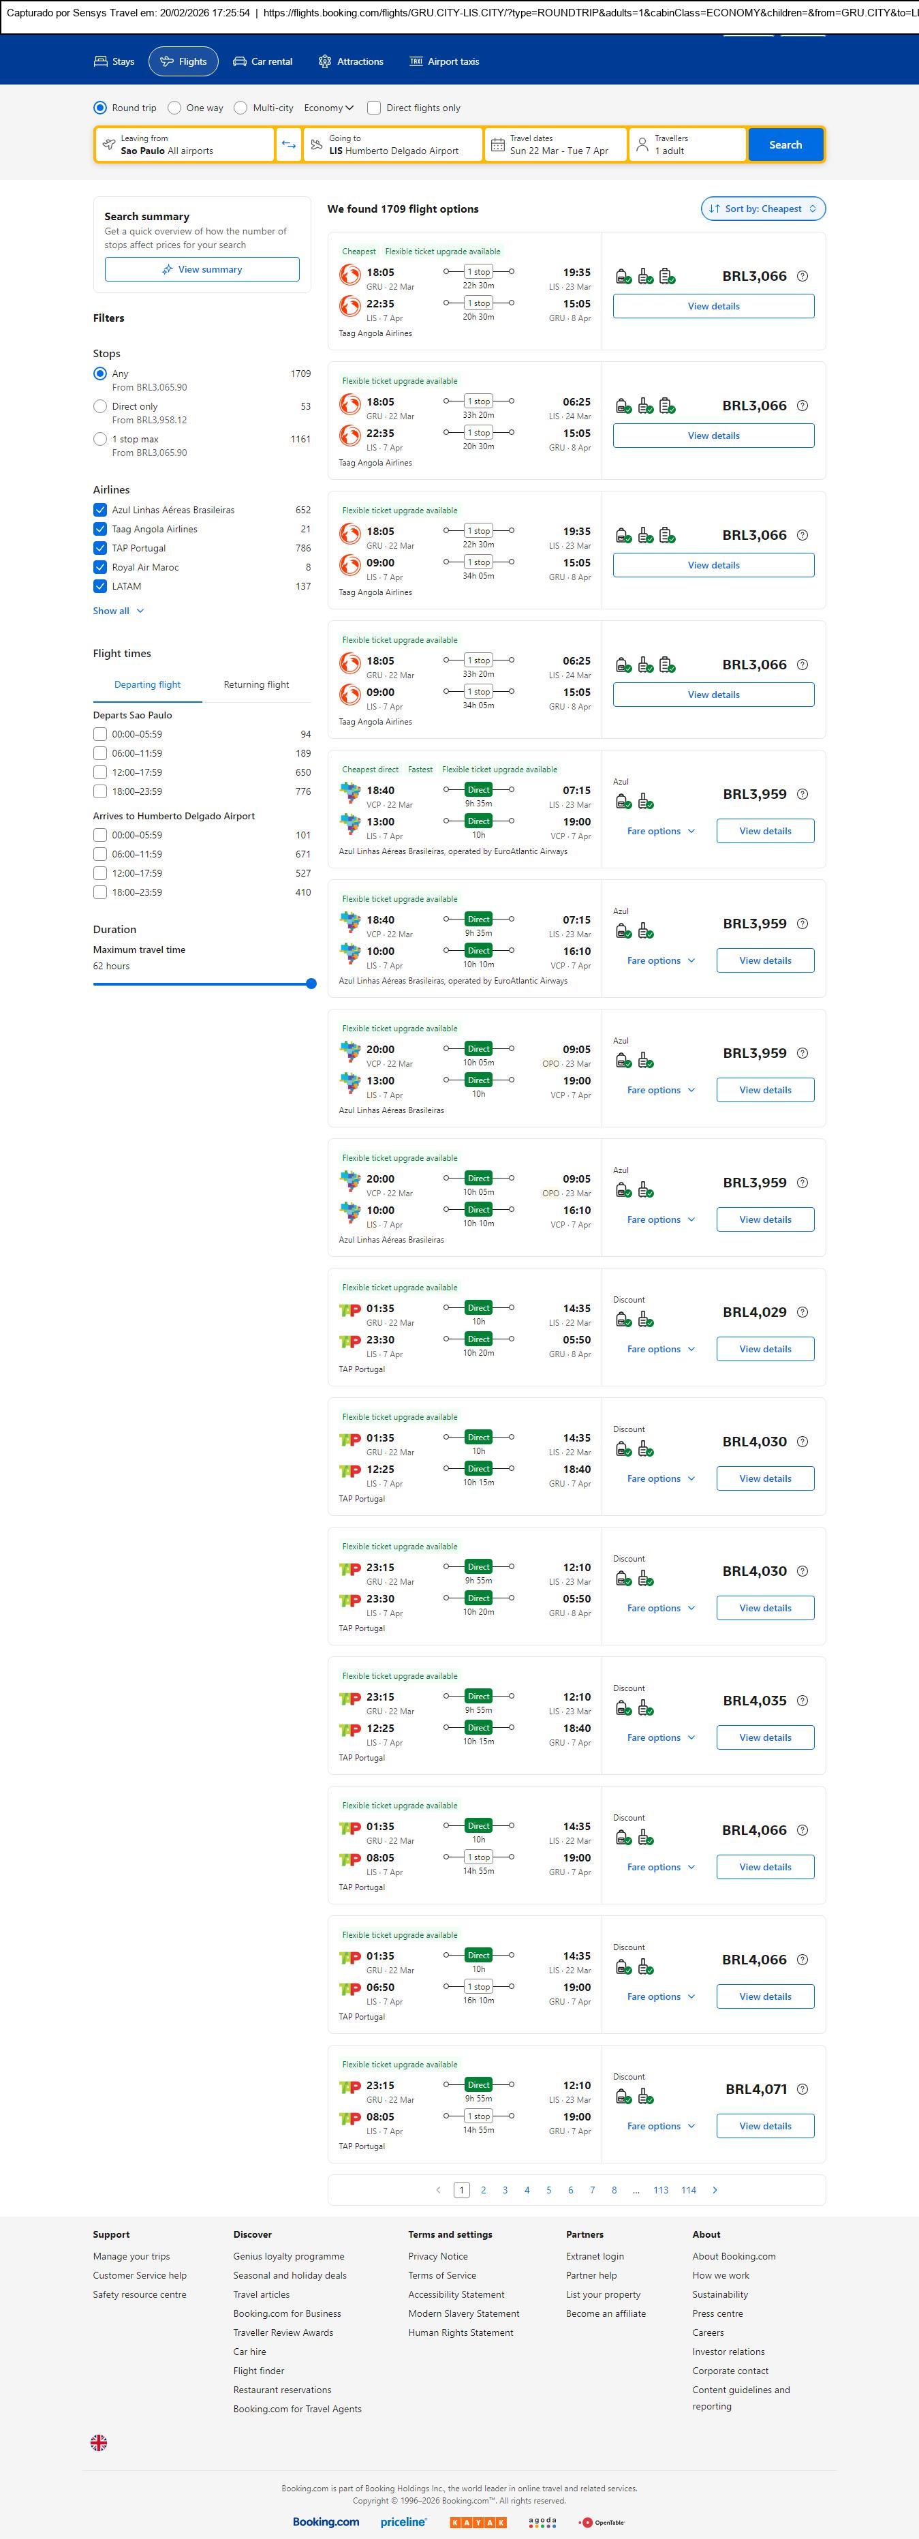Click the calendar icon in Travel dates field
This screenshot has height=2539, width=919.
click(499, 145)
